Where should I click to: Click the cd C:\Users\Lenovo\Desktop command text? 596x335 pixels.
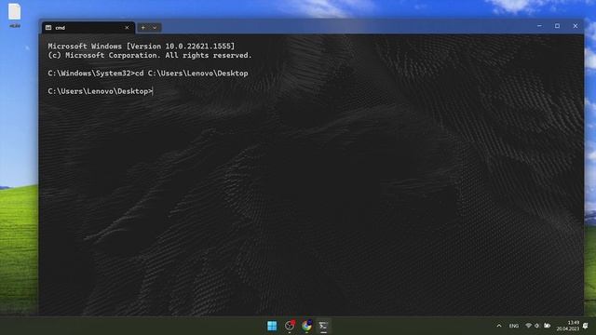click(x=192, y=74)
